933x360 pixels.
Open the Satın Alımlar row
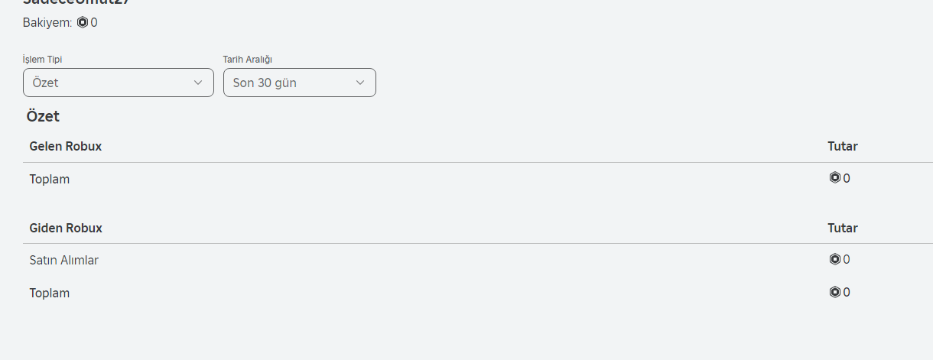[64, 260]
